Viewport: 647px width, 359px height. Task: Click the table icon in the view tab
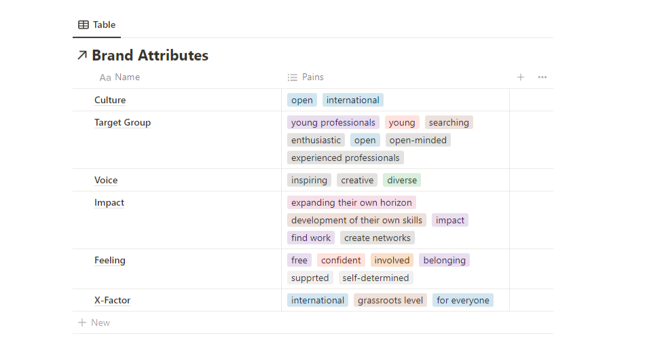click(84, 25)
